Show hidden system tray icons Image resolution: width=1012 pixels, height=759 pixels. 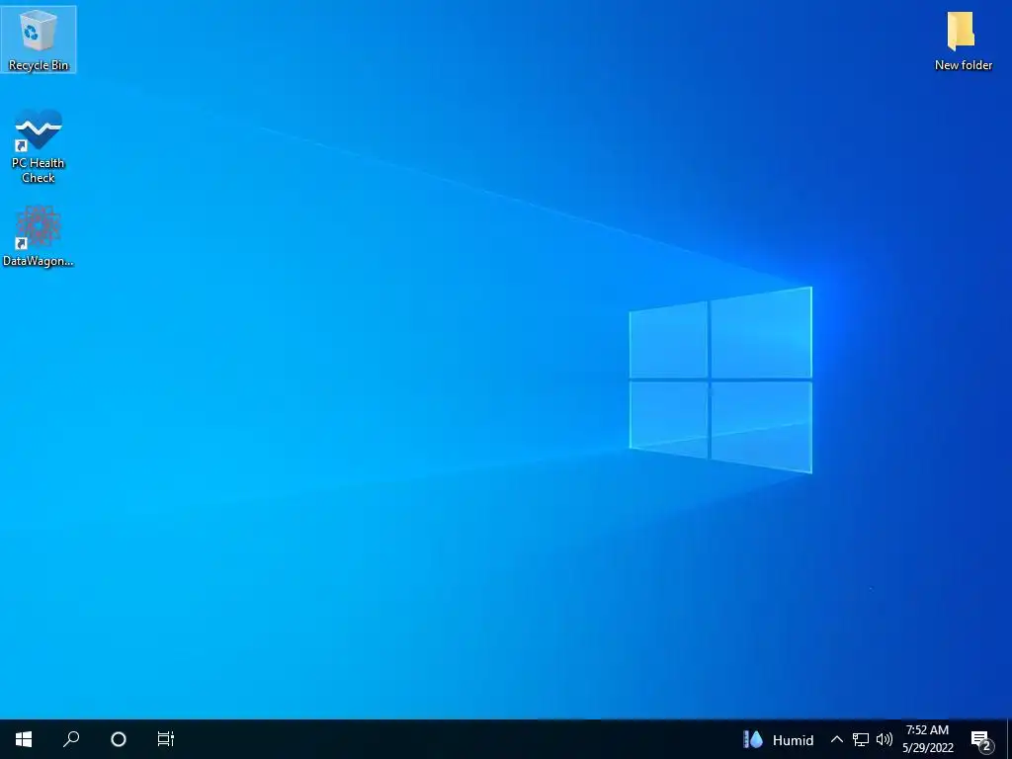[x=836, y=739]
